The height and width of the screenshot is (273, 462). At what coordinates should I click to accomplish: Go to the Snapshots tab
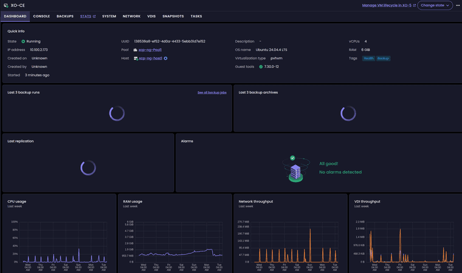[173, 16]
